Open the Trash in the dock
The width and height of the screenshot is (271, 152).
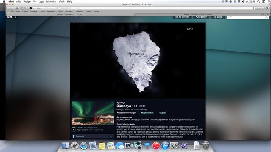click(206, 145)
